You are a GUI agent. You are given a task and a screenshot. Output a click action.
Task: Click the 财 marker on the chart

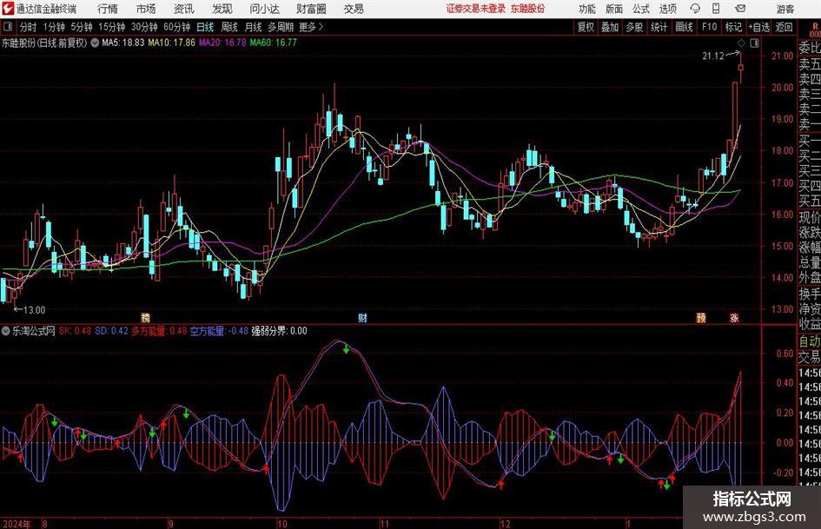point(362,317)
